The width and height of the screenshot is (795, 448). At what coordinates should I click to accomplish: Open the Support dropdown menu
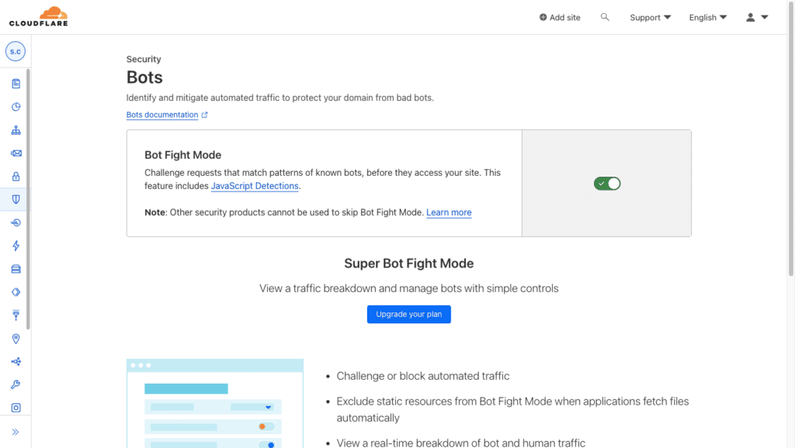click(650, 17)
